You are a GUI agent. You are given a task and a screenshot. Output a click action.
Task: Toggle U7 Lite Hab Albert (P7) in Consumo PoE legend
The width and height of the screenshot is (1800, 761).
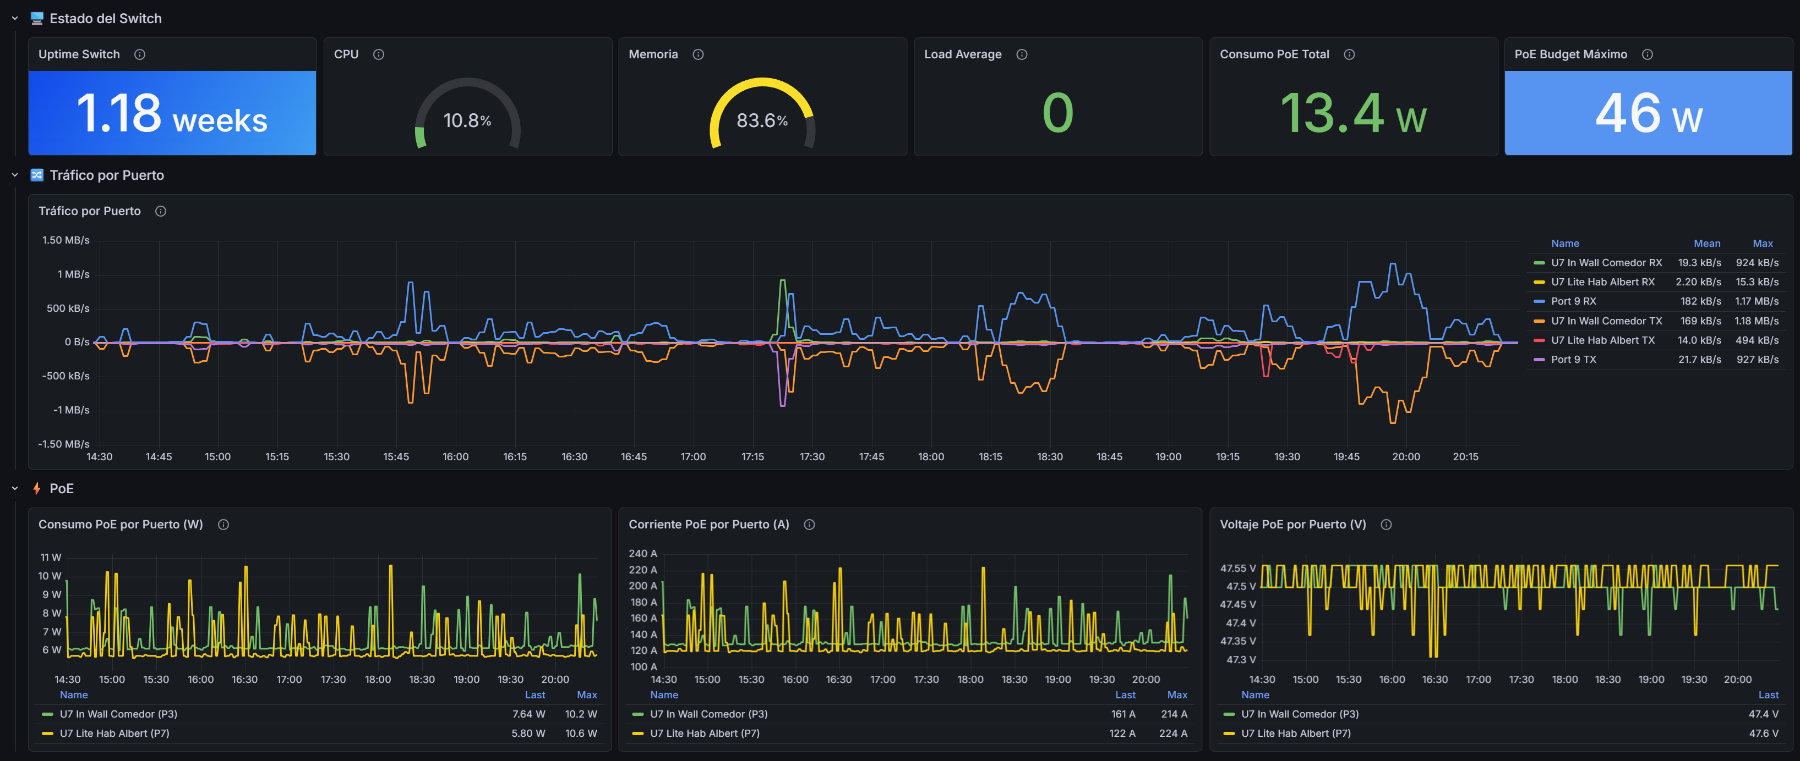[x=114, y=734]
